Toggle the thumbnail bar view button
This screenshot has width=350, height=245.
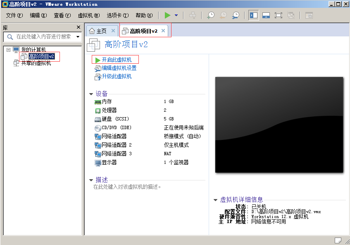click(266, 15)
